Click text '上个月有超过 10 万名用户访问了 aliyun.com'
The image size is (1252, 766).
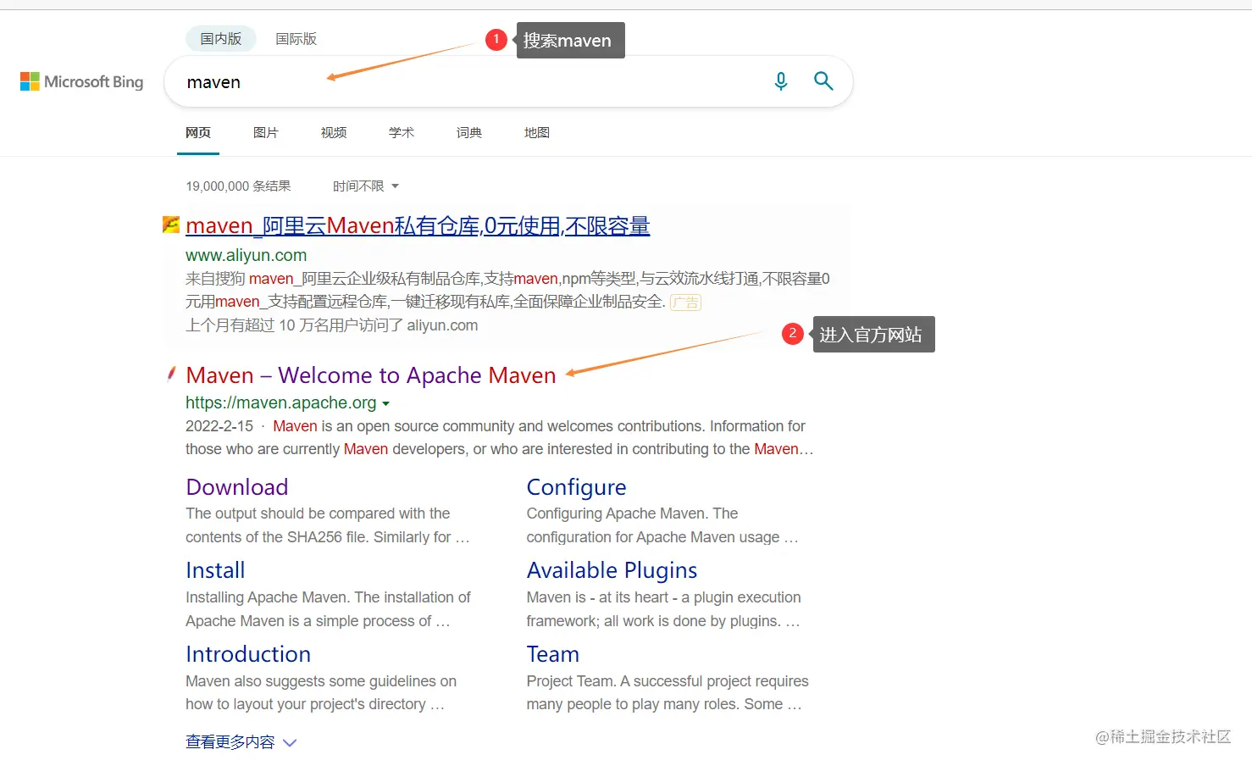tap(332, 325)
